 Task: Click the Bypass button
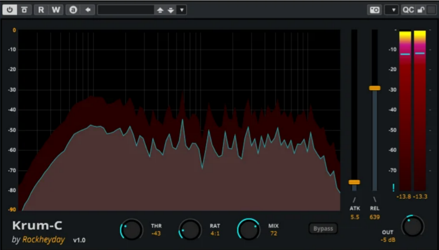pyautogui.click(x=323, y=229)
